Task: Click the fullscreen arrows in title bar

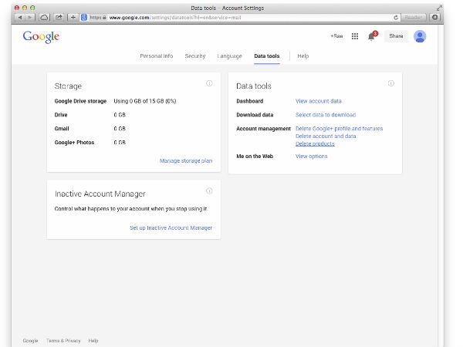Action: coord(439,8)
